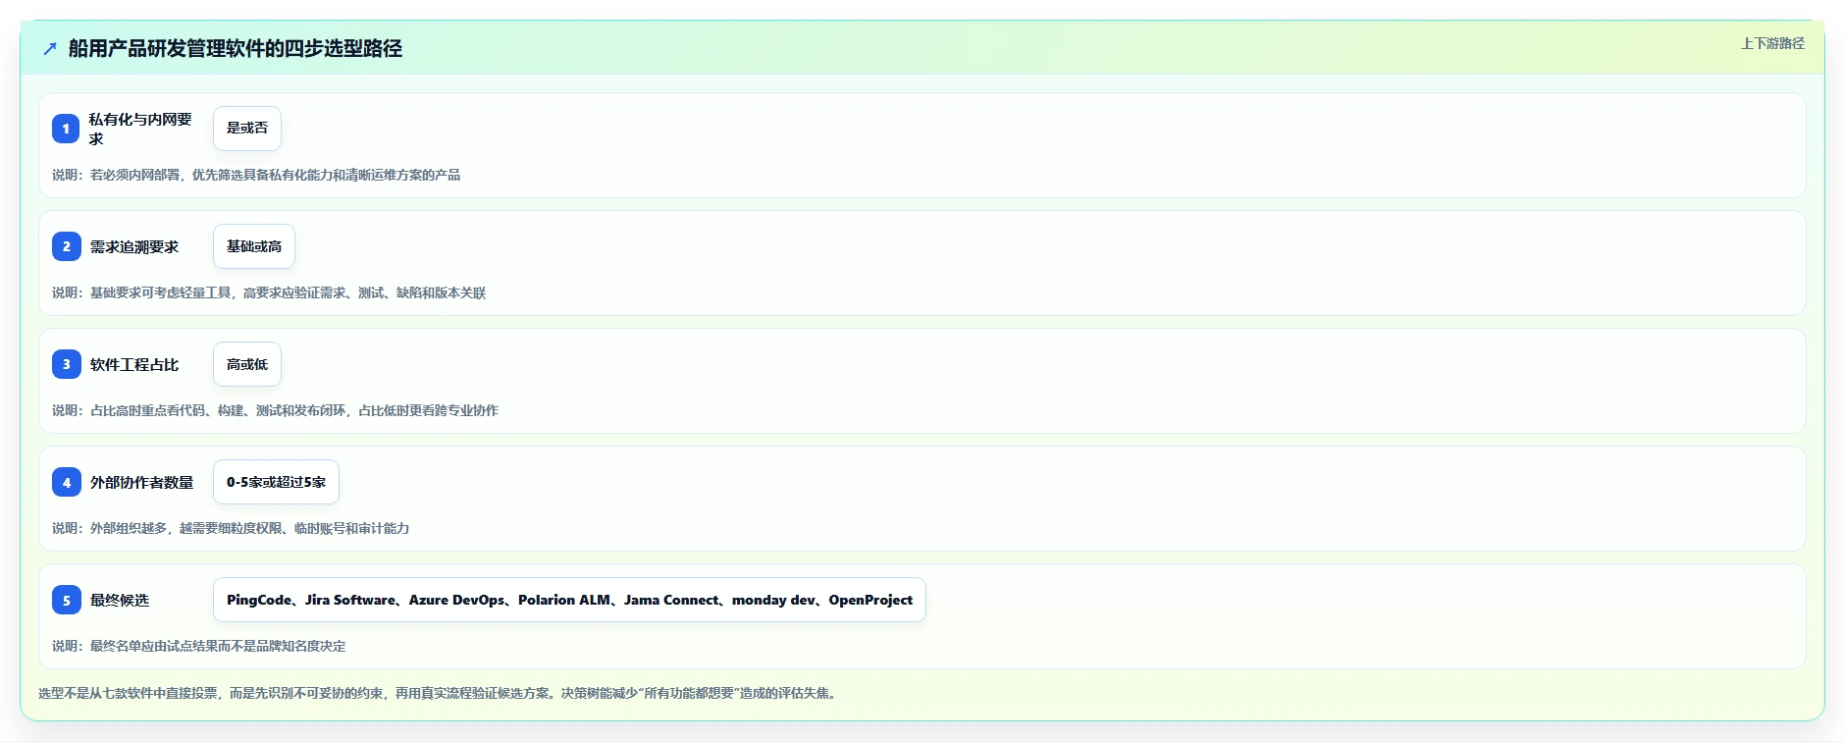Click the note starting 外部组织越多
1845x742 pixels.
pyautogui.click(x=231, y=528)
